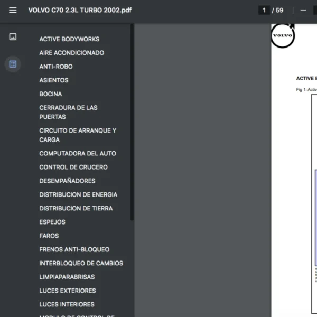317x317 pixels.
Task: Jump to COMPUTADORA DEL AUTO
Action: click(78, 153)
